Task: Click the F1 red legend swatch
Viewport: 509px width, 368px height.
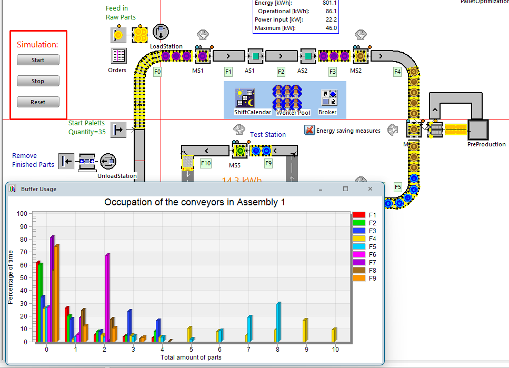Action: coord(358,215)
